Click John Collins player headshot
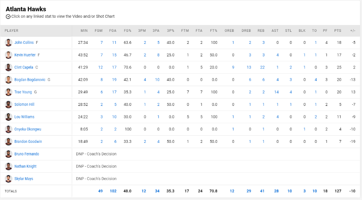 (8, 43)
